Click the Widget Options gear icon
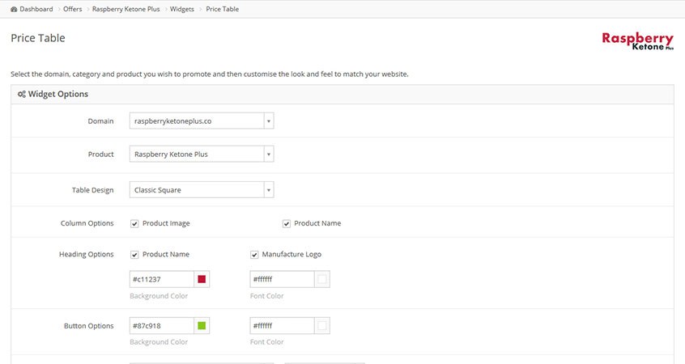 pyautogui.click(x=21, y=95)
